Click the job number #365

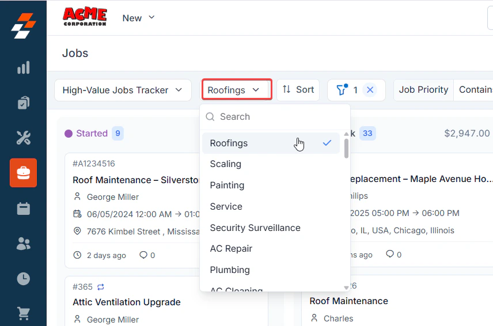[x=82, y=287]
